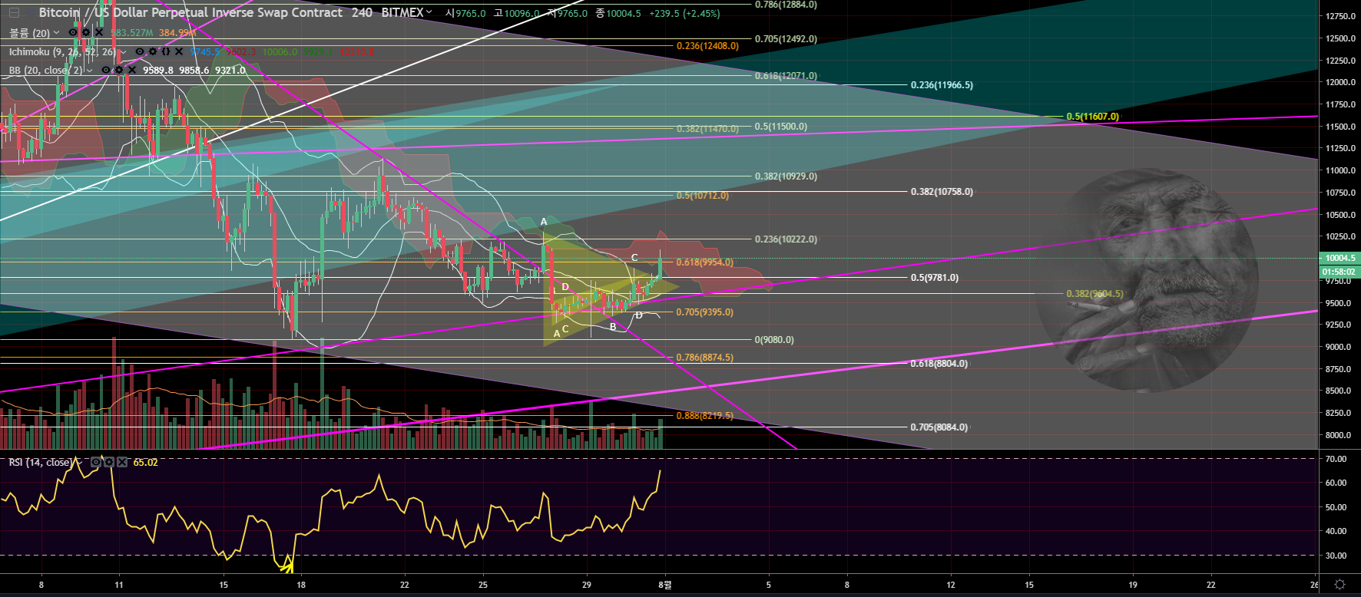Screen dimensions: 1361x597
Task: View the Ichimoku indicator source code
Action: [x=166, y=52]
